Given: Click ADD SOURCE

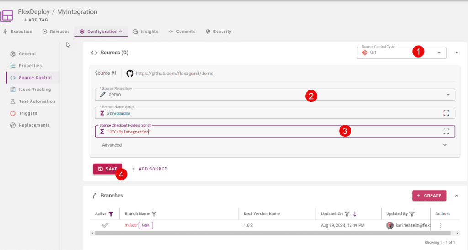Looking at the screenshot, I should click(149, 169).
